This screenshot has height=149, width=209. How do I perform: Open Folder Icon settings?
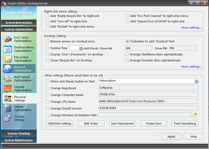click(154, 124)
